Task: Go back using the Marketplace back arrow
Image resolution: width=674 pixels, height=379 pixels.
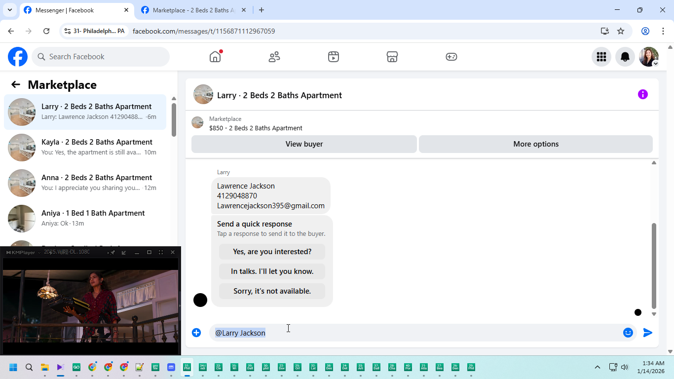Action: pyautogui.click(x=16, y=84)
